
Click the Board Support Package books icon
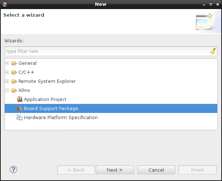coord(20,108)
